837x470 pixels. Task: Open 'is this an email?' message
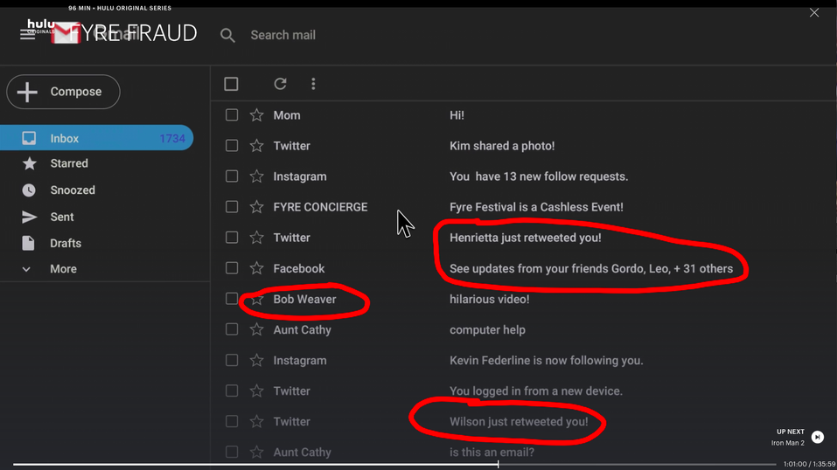(x=492, y=453)
